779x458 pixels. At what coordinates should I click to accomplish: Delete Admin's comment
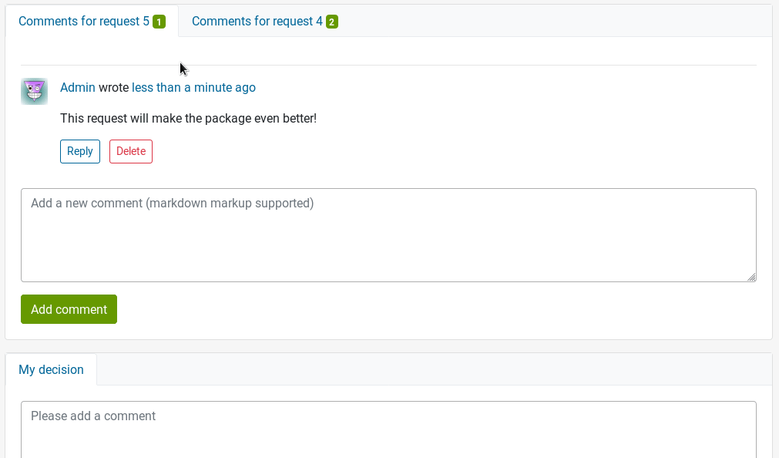click(130, 151)
